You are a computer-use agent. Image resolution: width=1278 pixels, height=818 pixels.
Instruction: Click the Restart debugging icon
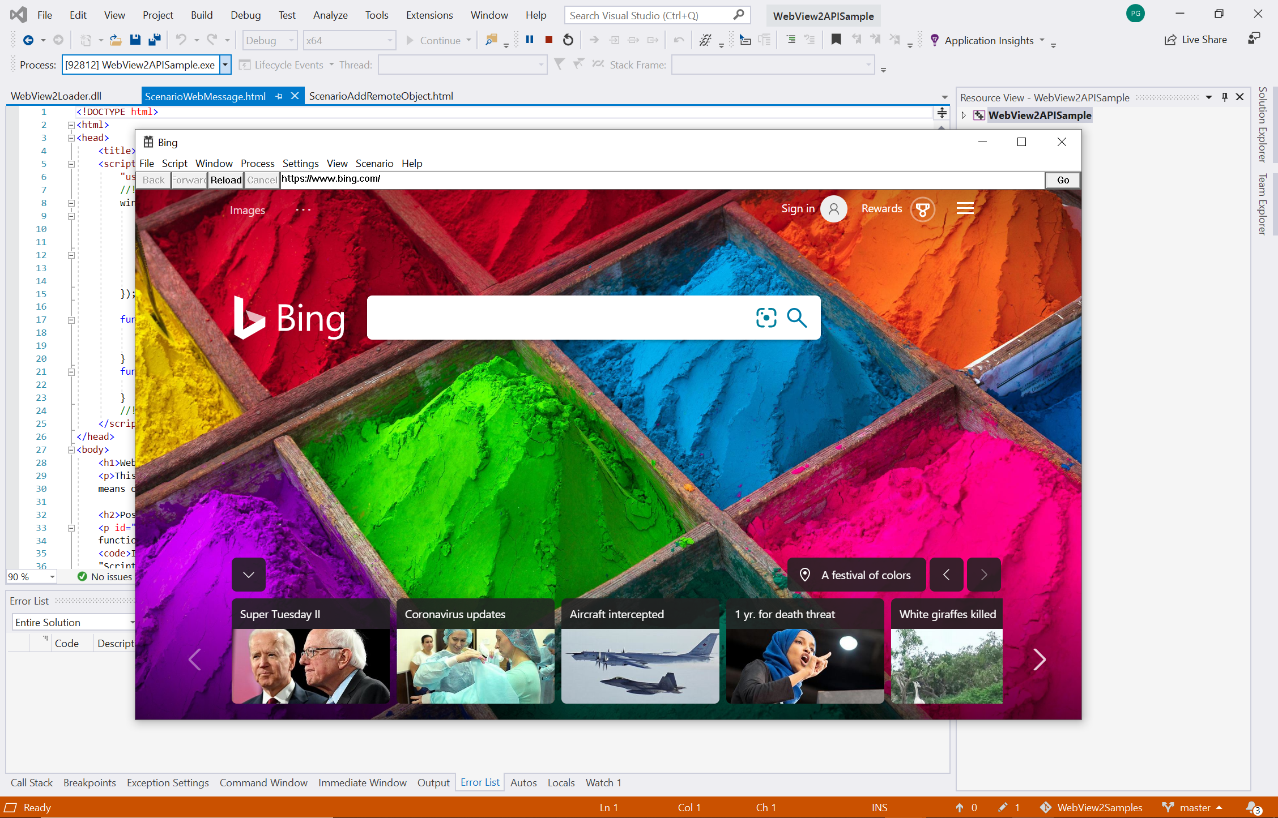568,40
